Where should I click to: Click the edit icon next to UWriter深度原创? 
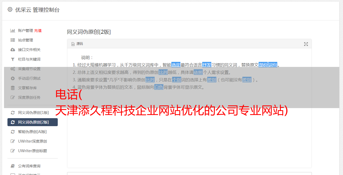click(13, 141)
